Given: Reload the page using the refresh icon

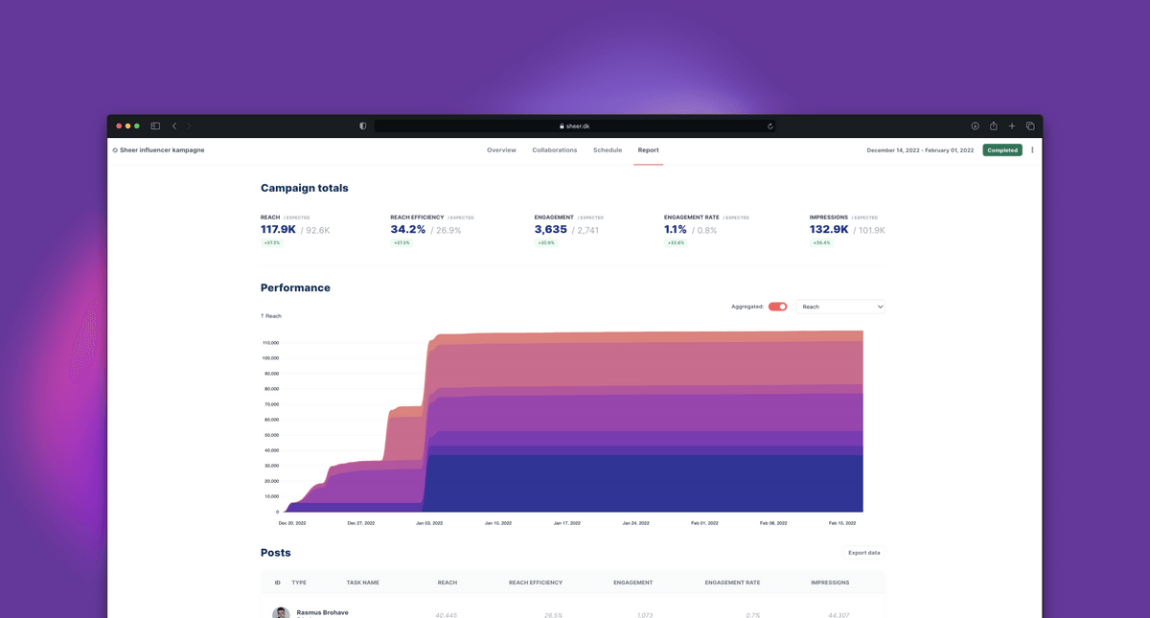Looking at the screenshot, I should (770, 126).
